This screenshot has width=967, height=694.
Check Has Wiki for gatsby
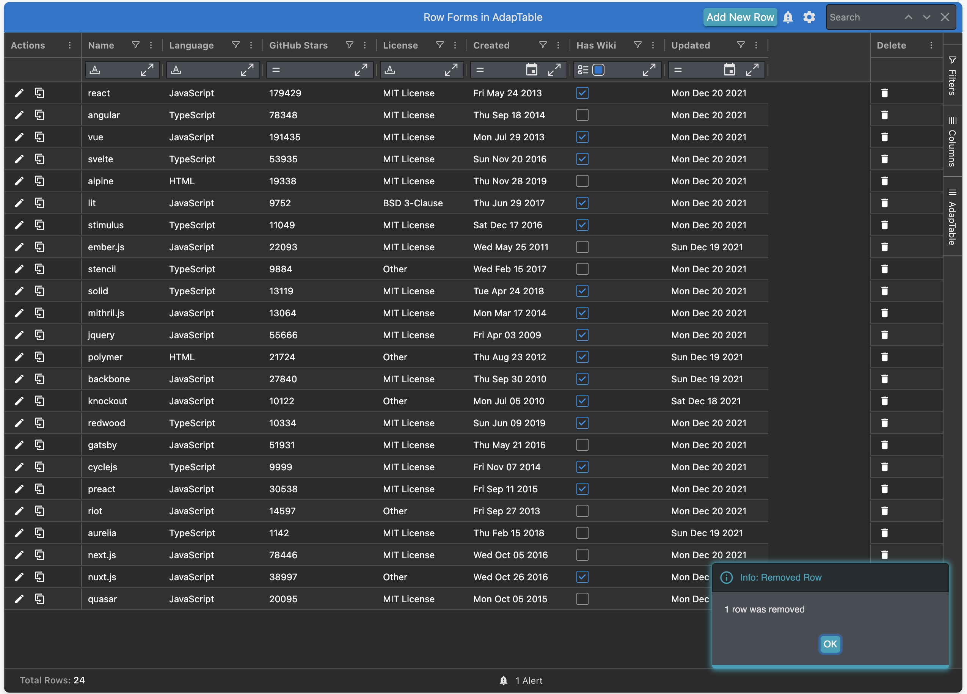pos(582,445)
